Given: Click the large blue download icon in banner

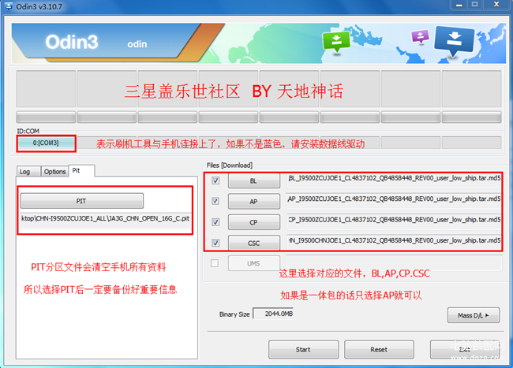Looking at the screenshot, I should [454, 40].
